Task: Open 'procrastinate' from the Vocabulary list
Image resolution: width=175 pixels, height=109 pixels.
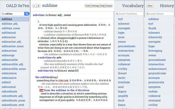Action: 127,46
